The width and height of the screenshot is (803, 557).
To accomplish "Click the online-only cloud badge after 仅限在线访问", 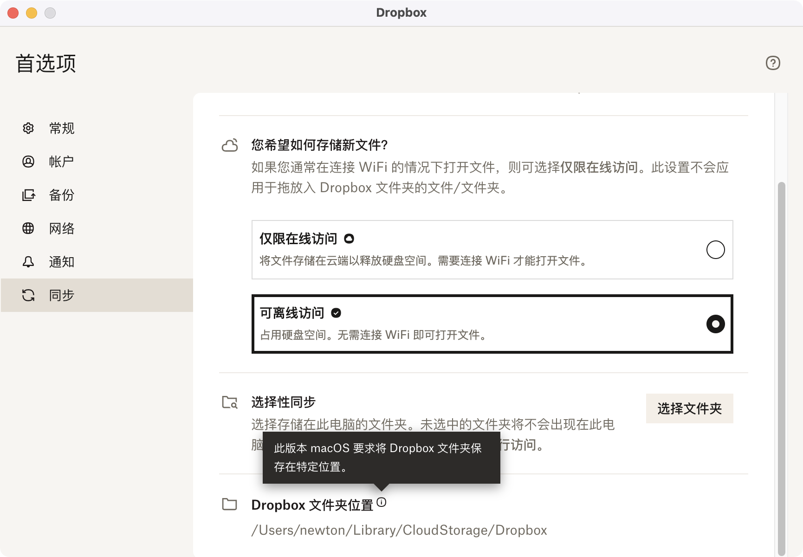I will point(349,239).
